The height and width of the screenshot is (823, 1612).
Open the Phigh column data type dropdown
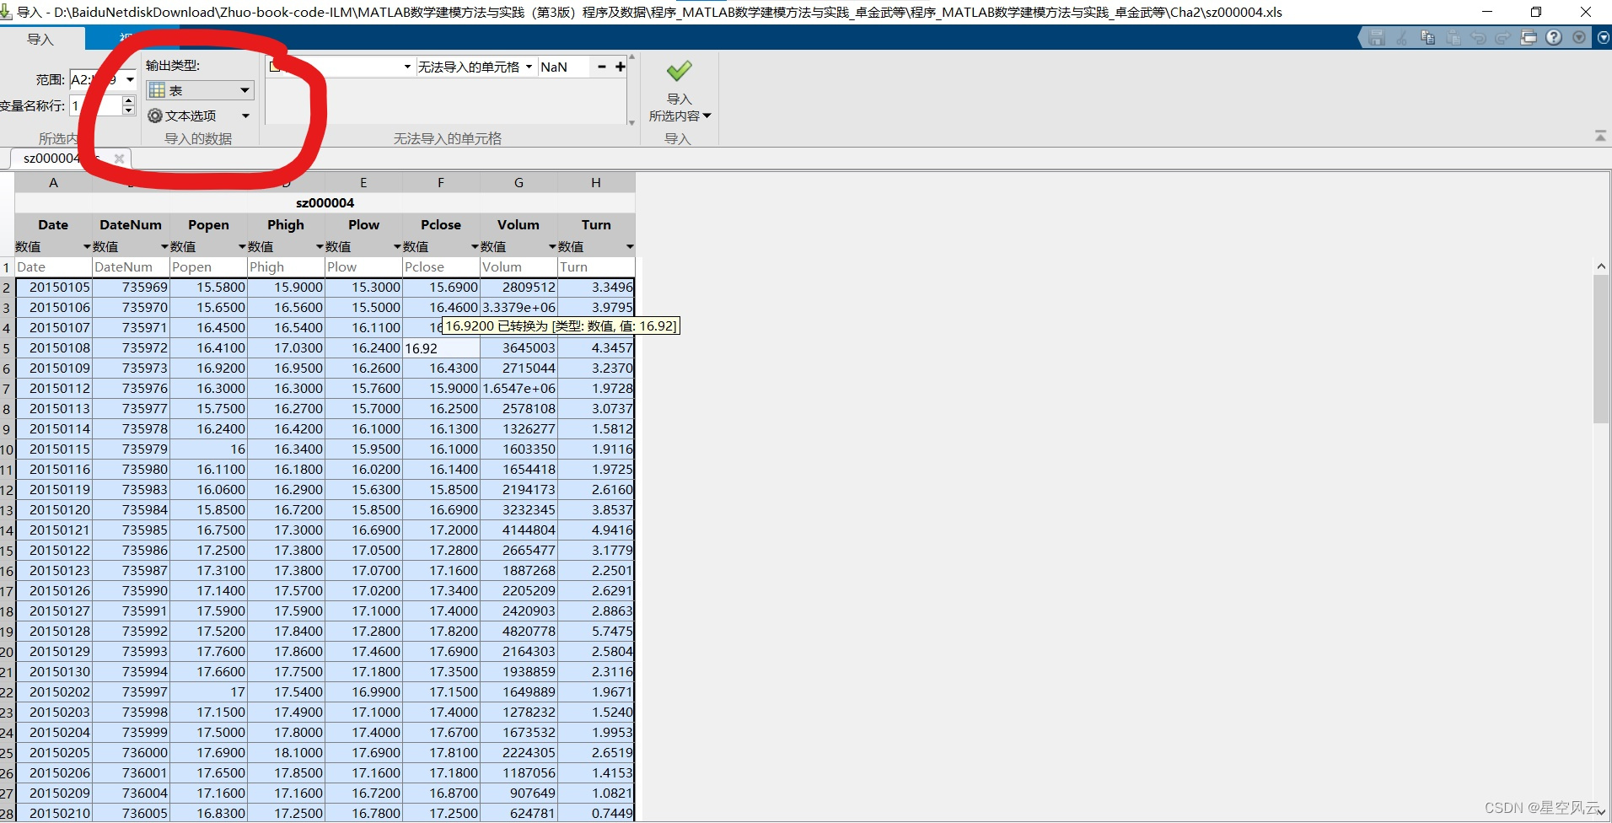(x=320, y=247)
